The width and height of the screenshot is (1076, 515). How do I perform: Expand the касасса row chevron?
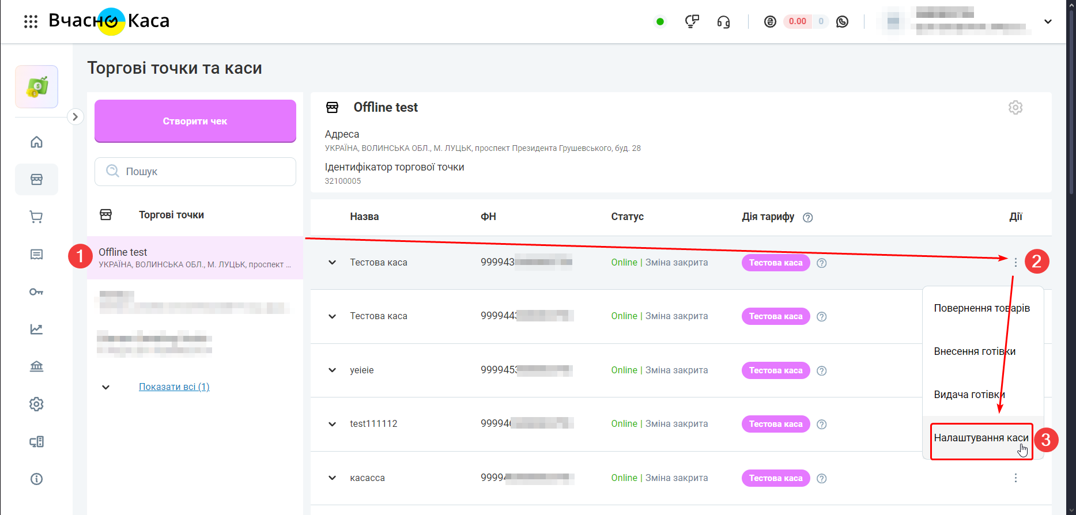[x=332, y=478]
